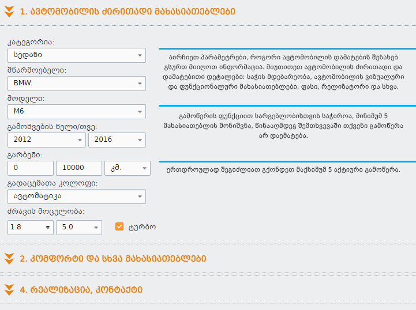Click info text ერთდროულად შეგიძლიათ გქონდეთ

283,169
